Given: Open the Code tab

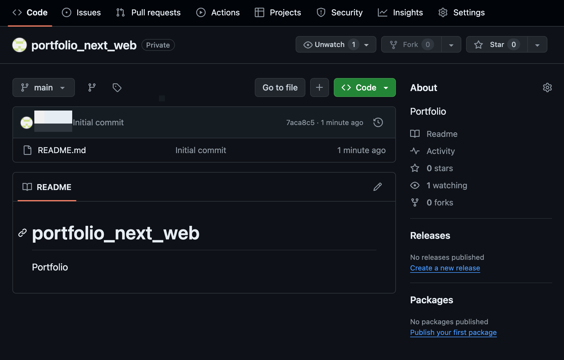Looking at the screenshot, I should click(x=30, y=12).
